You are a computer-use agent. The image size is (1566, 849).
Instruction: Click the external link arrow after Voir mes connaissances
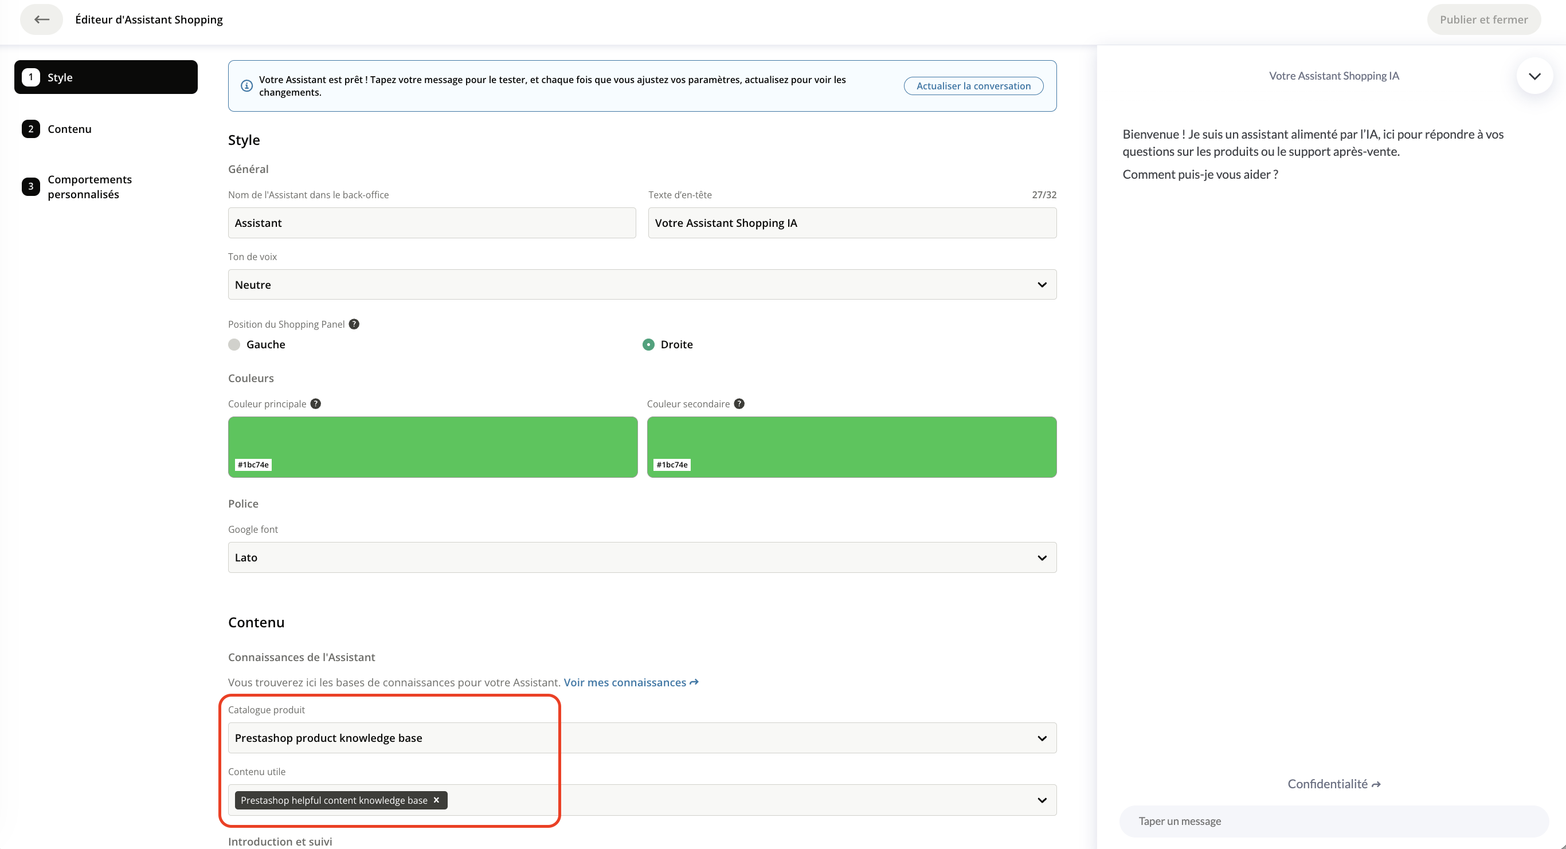coord(694,682)
